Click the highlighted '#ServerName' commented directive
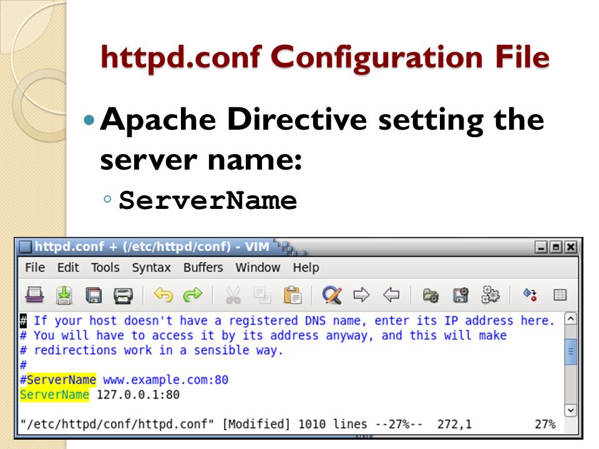599x449 pixels. (x=57, y=380)
